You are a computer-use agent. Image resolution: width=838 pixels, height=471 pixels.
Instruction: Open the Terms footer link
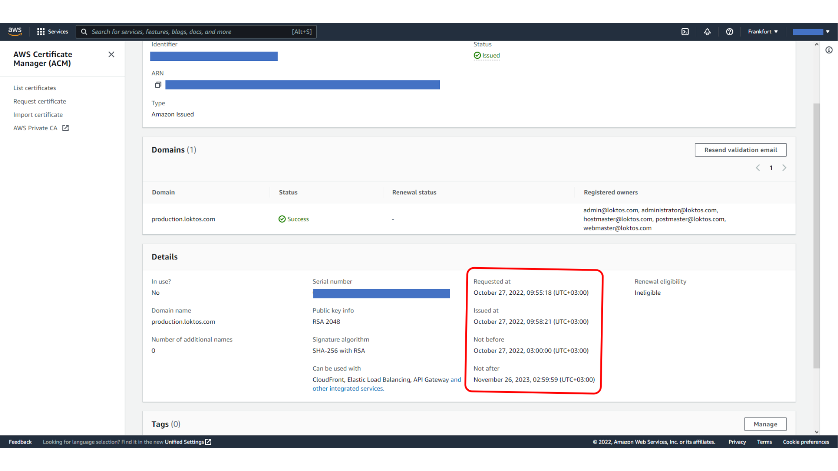[764, 442]
